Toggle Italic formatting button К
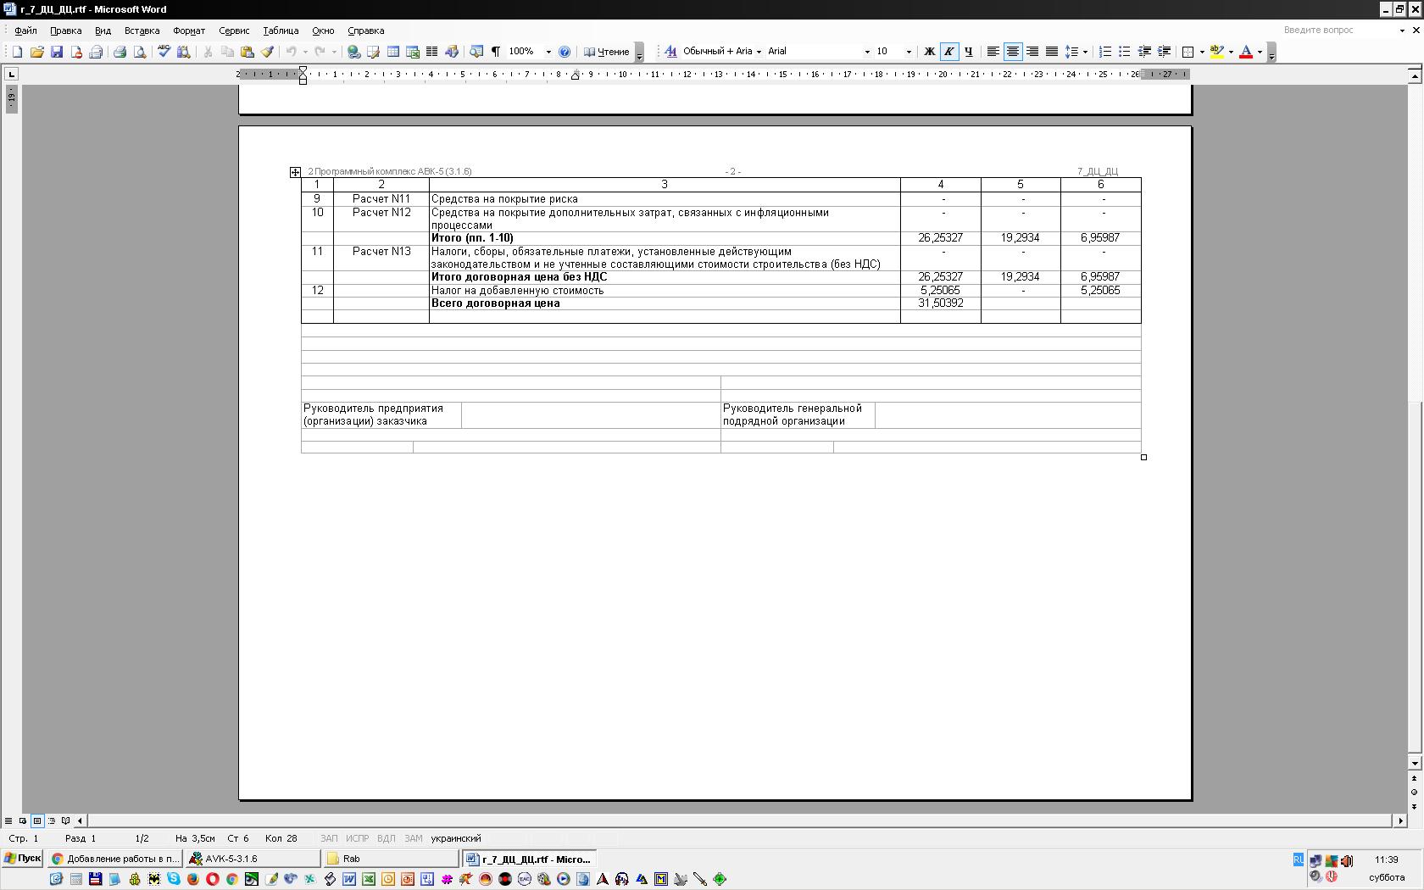Viewport: 1424px width, 890px height. (948, 52)
